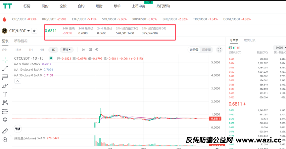286x149 pixels.
Task: Switch to the 币种概况 coin overview tab
Action: [21, 41]
